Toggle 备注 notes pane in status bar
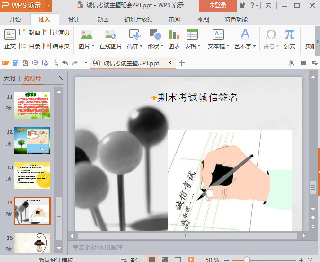The width and height of the screenshot is (320, 262). [x=131, y=260]
